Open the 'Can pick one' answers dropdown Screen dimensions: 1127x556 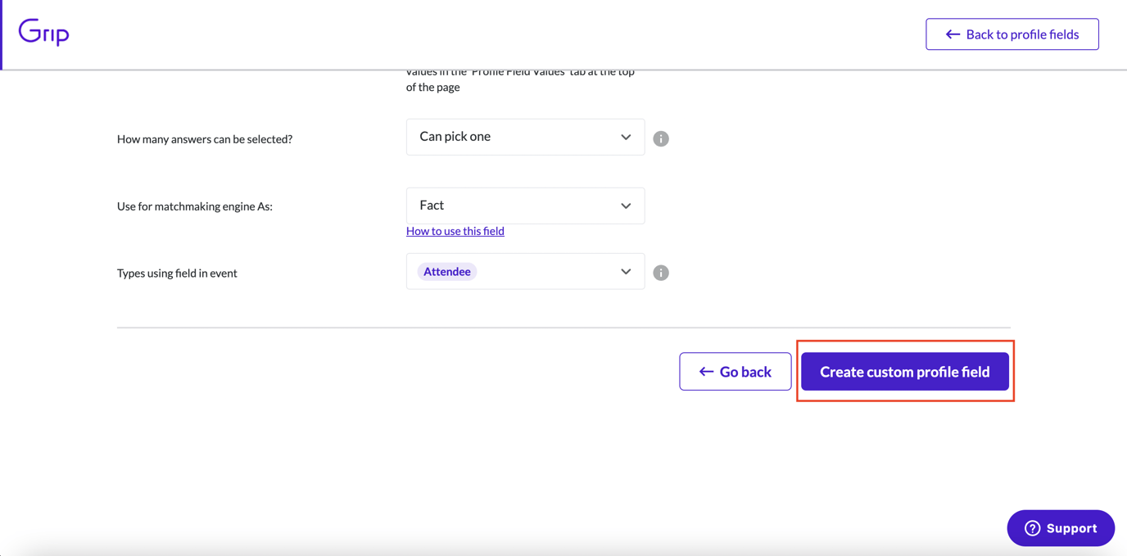pos(525,137)
